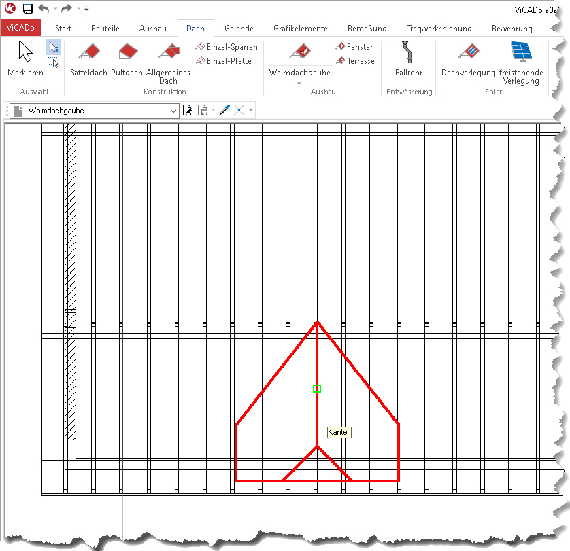The height and width of the screenshot is (551, 570).
Task: Click the Walmdachgaube dormer icon
Action: coord(300,52)
